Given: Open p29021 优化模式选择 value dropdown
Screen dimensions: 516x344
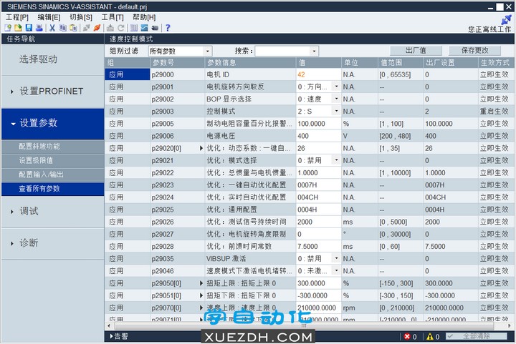Looking at the screenshot, I should [336, 160].
